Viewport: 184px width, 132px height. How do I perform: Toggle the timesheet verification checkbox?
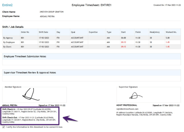(x=4, y=127)
